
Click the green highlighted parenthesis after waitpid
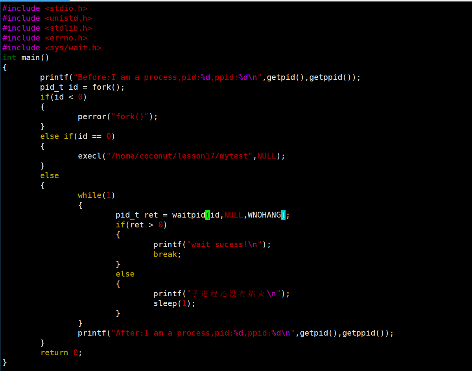pos(208,215)
